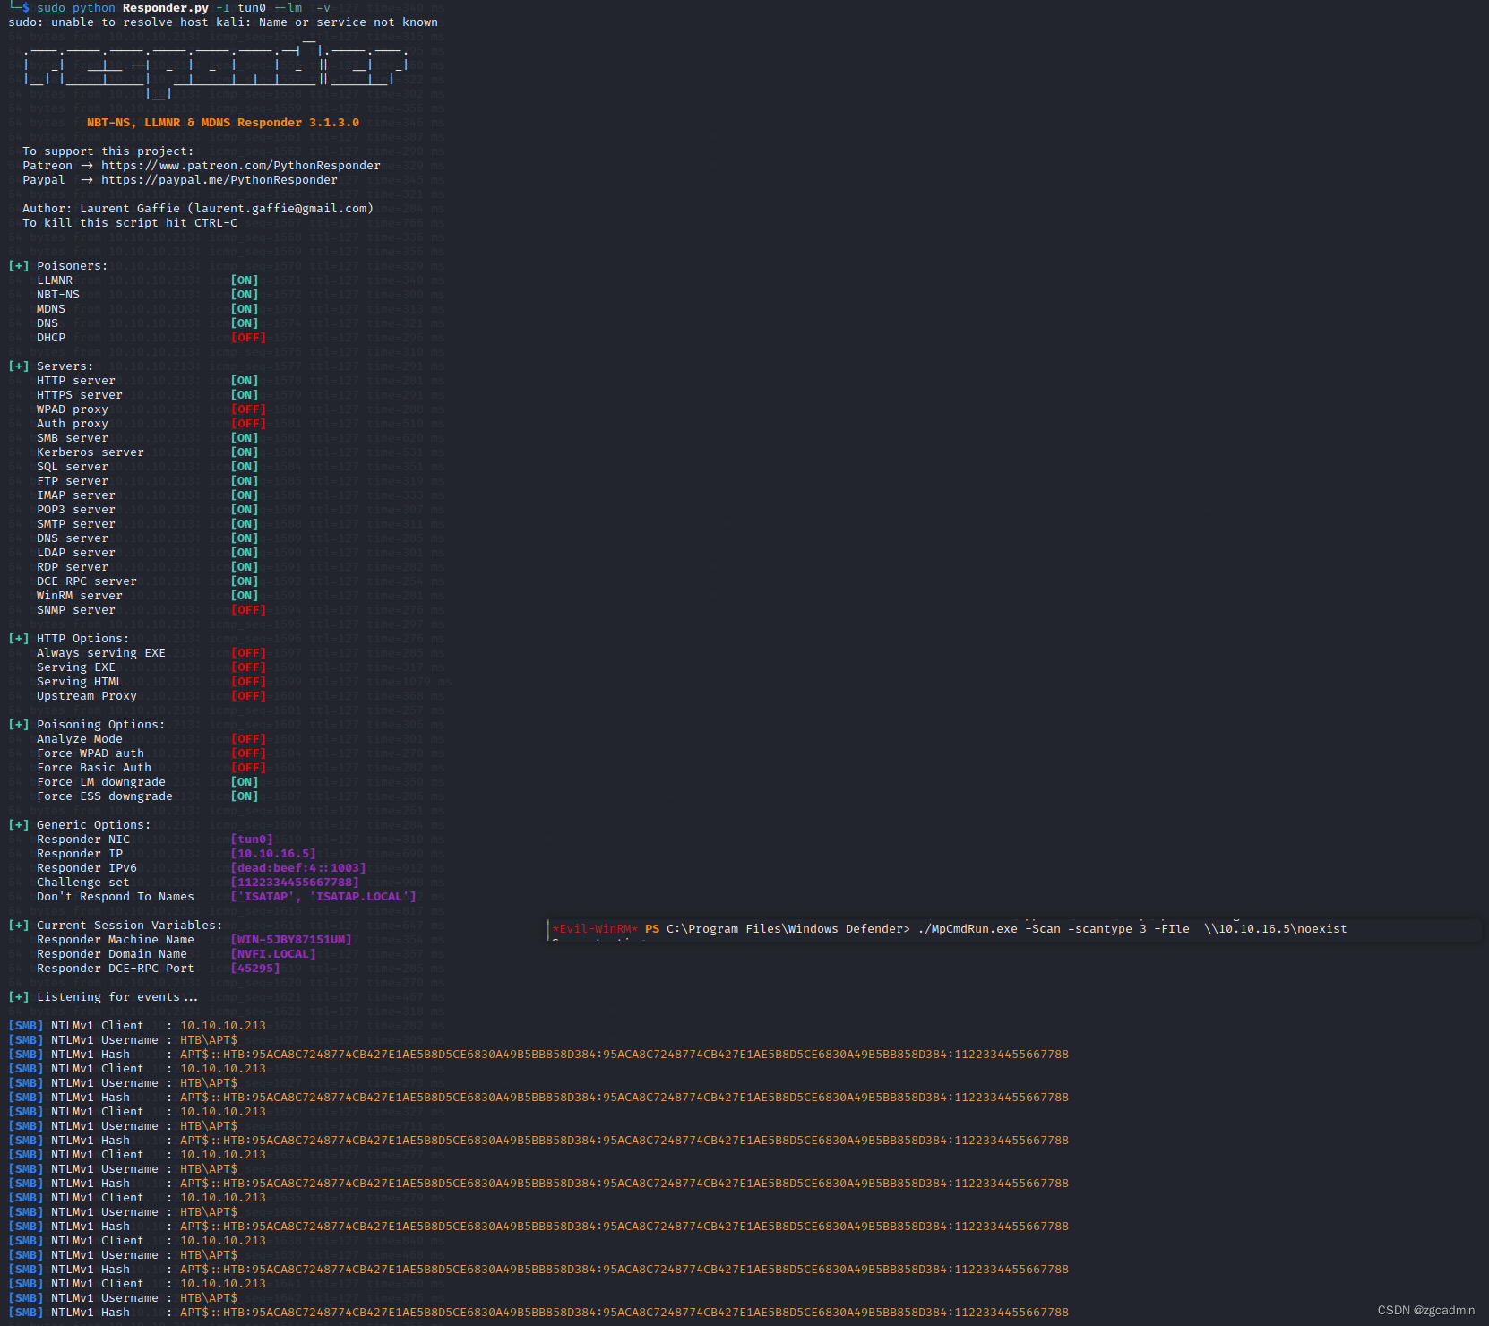Click the [ON] status beside RDP server
The image size is (1489, 1326).
[245, 567]
